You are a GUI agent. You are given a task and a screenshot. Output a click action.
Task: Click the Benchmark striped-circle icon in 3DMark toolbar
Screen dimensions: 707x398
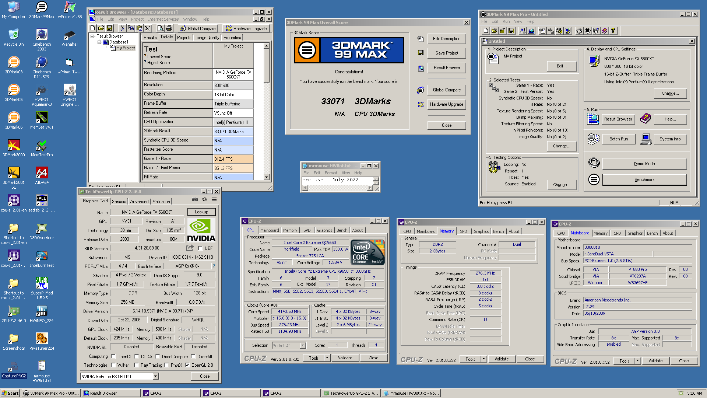pos(588,31)
